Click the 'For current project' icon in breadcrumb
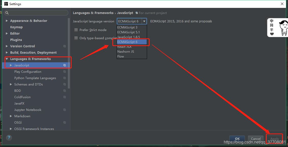 pyautogui.click(x=137, y=13)
